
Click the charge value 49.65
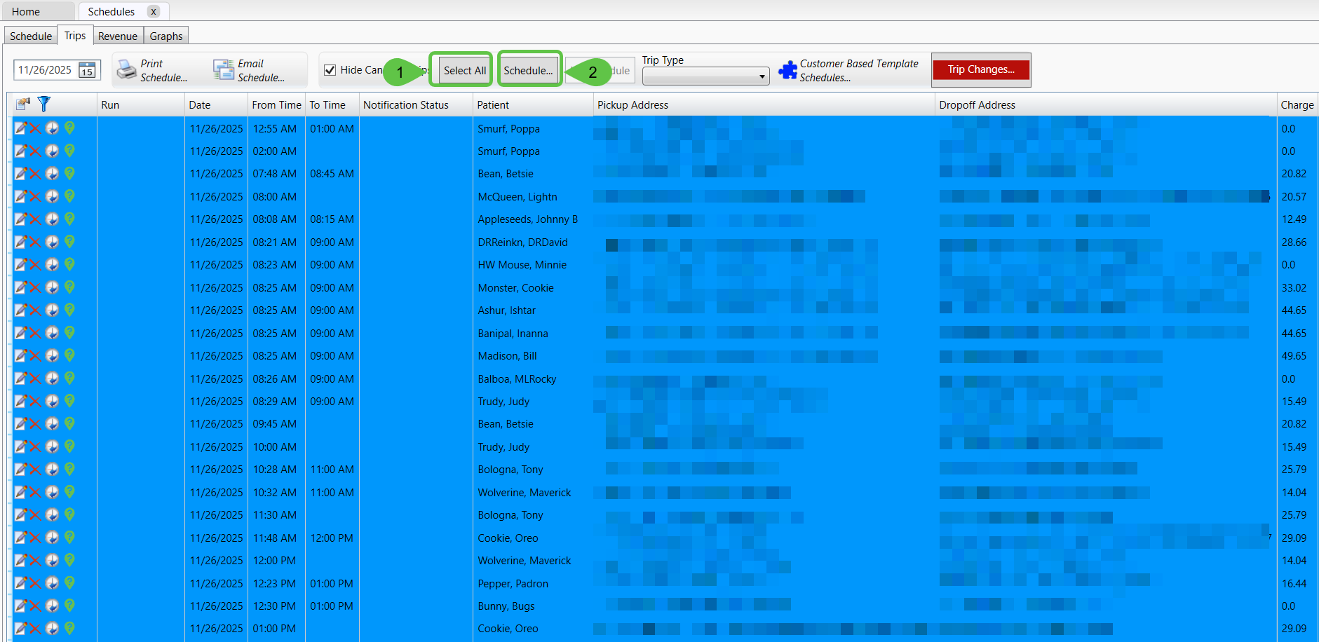(1294, 355)
